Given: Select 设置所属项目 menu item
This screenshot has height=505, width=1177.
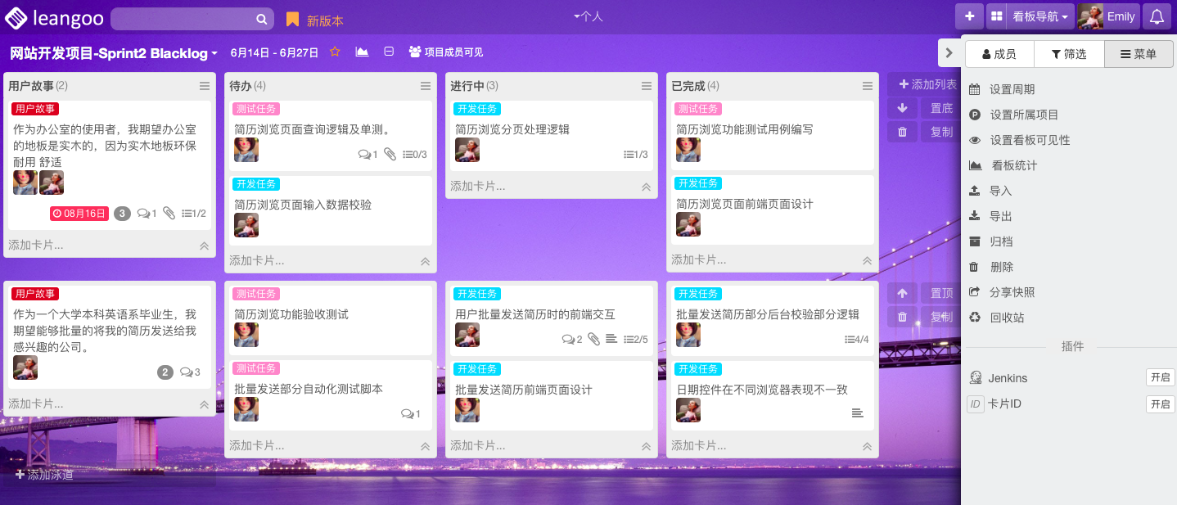Looking at the screenshot, I should click(1024, 115).
